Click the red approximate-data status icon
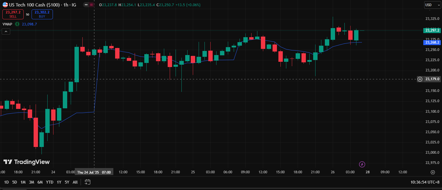The width and height of the screenshot is (442, 190). click(91, 5)
